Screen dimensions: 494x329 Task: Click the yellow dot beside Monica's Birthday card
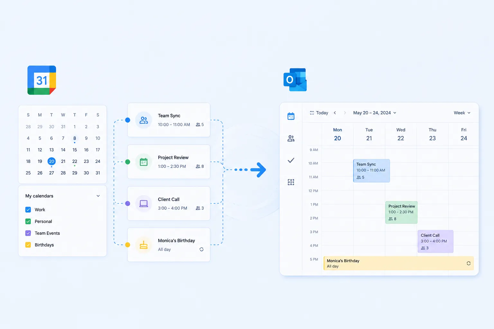click(x=128, y=245)
